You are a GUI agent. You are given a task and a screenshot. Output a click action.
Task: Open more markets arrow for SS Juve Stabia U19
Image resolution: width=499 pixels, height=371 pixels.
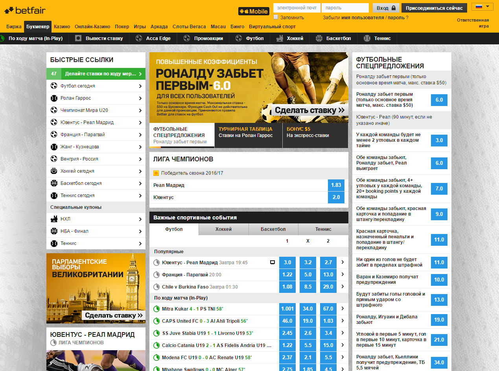pos(342,333)
